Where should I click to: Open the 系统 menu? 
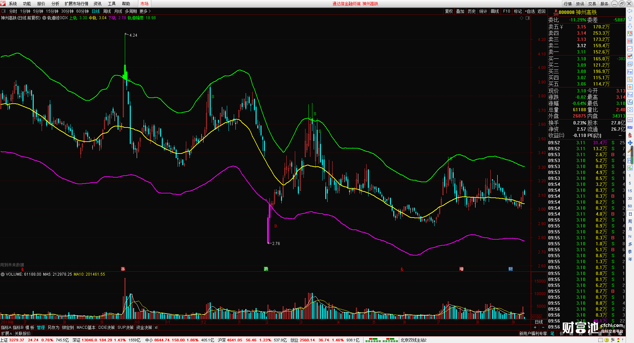(x=13, y=4)
